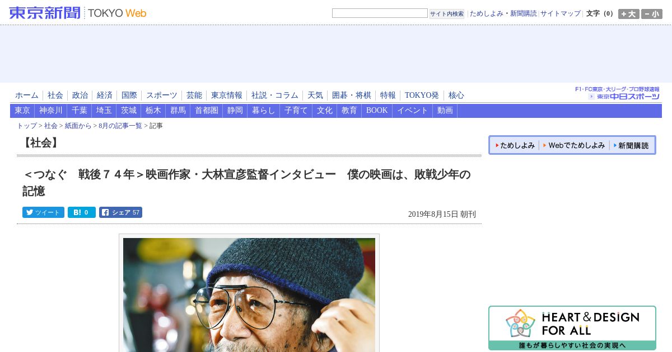Image resolution: width=672 pixels, height=352 pixels.
Task: Select BOOK tab
Action: click(x=377, y=111)
